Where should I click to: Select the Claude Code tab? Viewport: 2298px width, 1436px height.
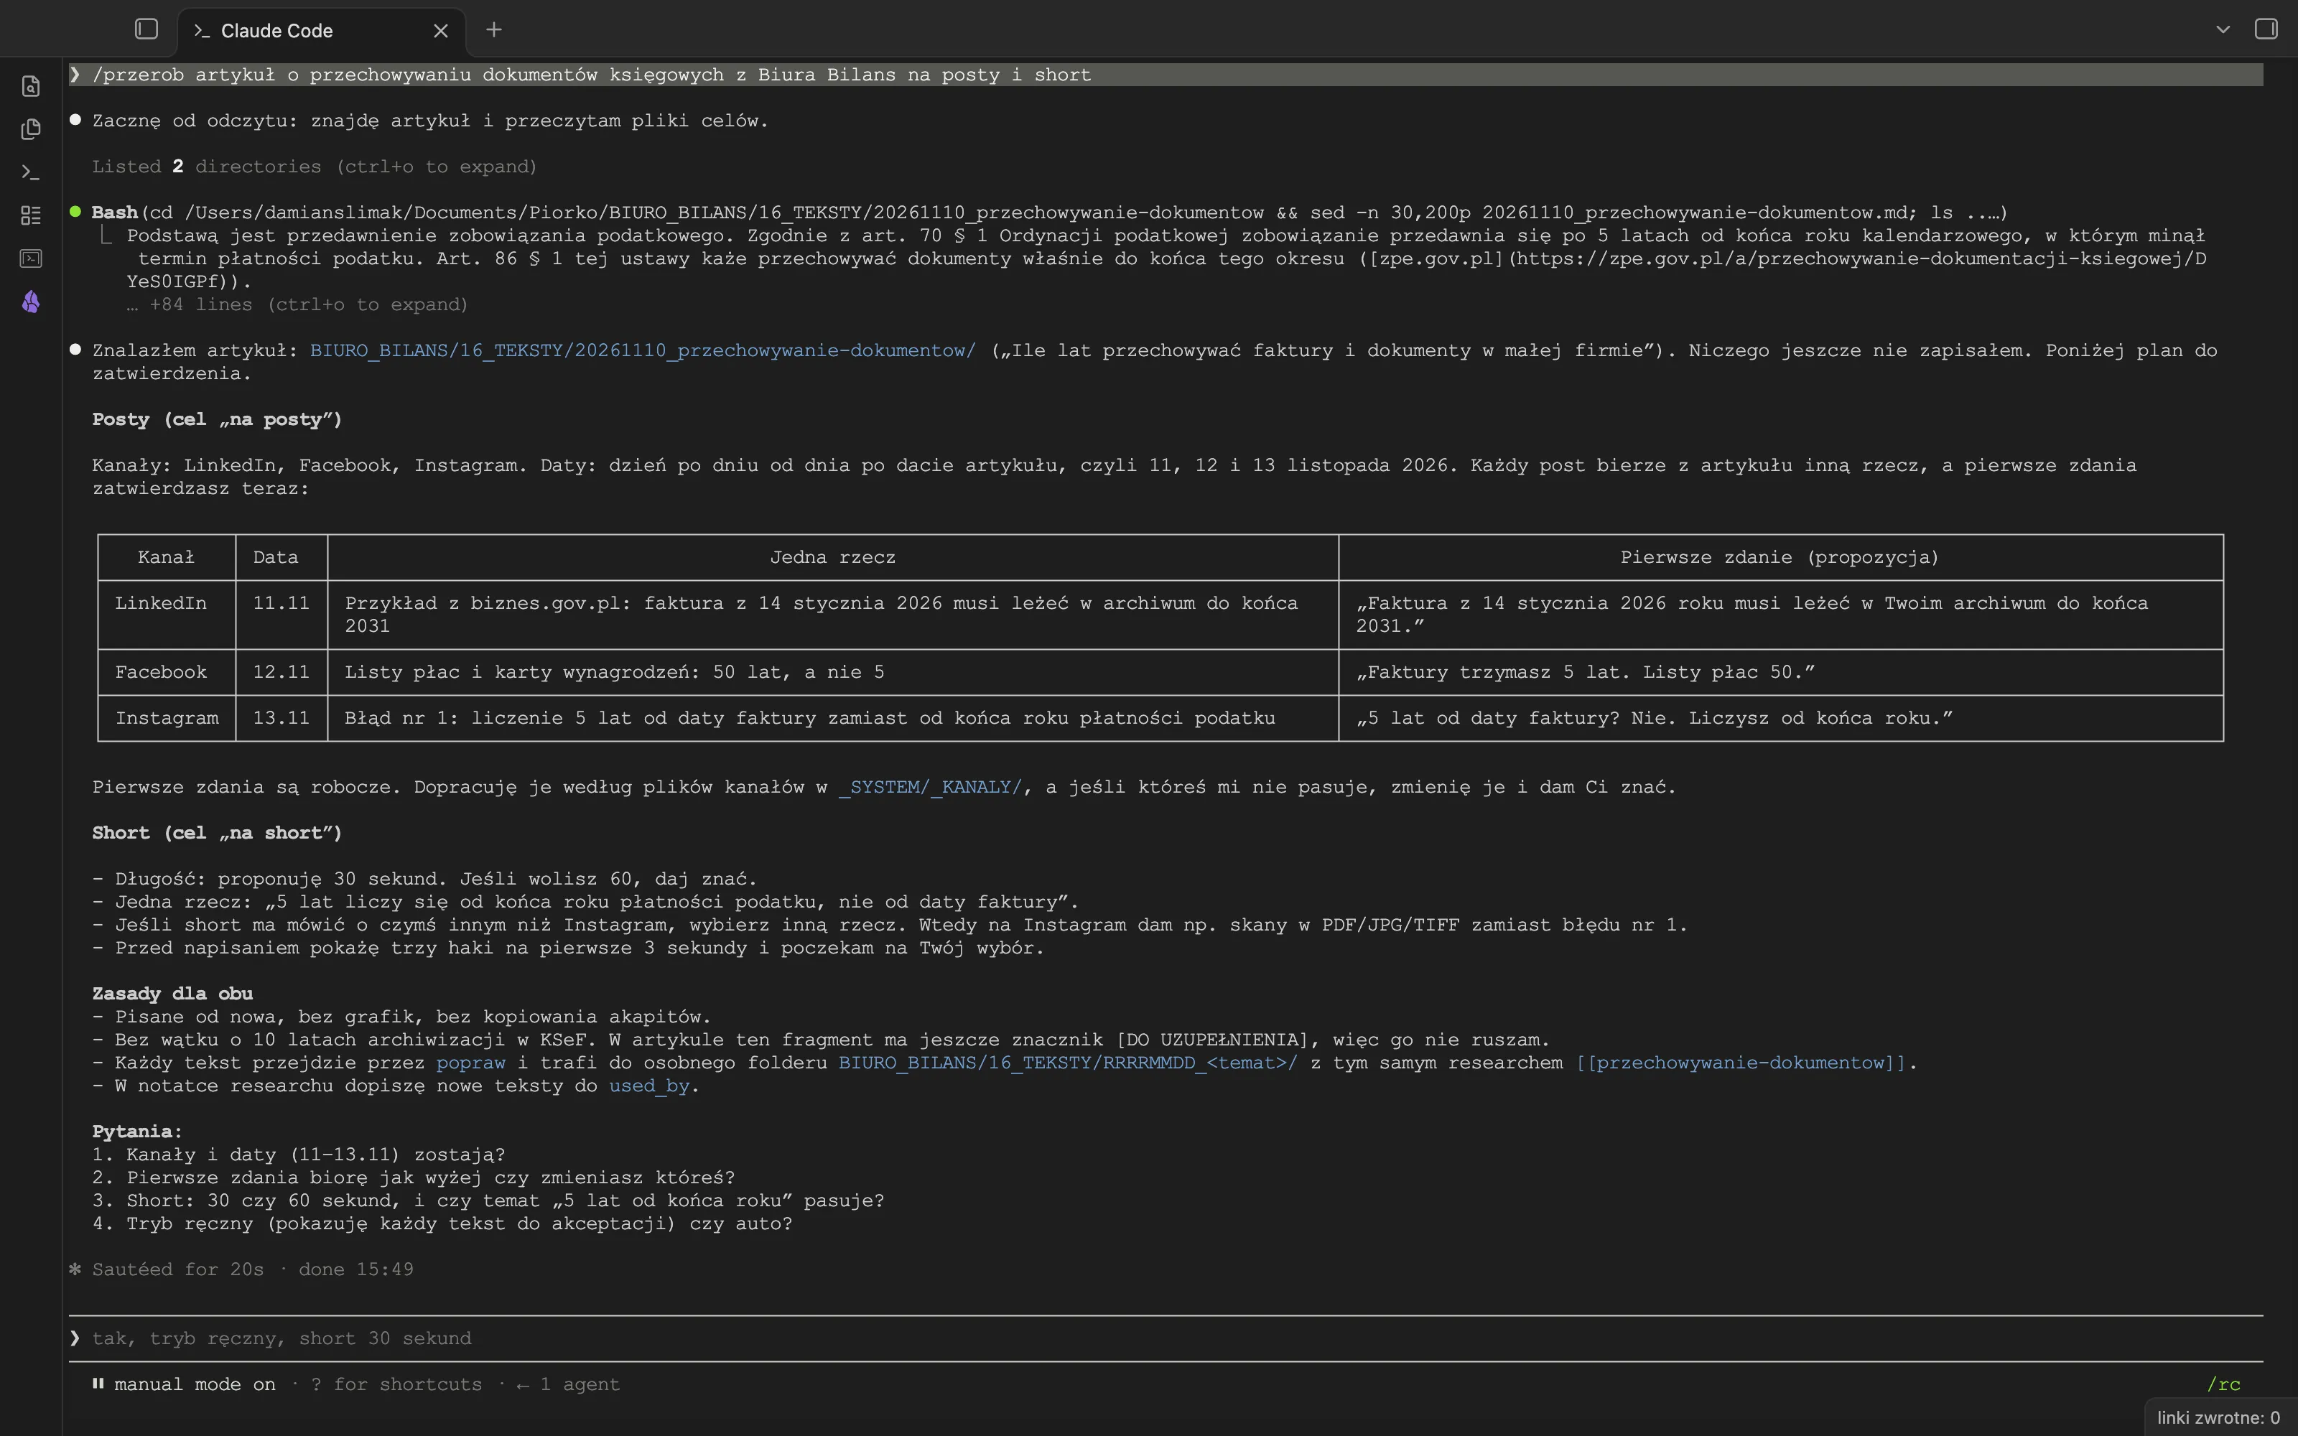pos(321,30)
